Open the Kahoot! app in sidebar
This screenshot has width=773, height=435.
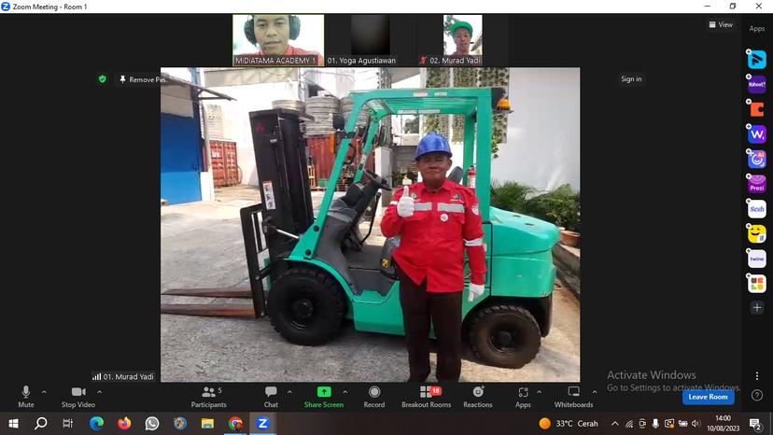[757, 84]
